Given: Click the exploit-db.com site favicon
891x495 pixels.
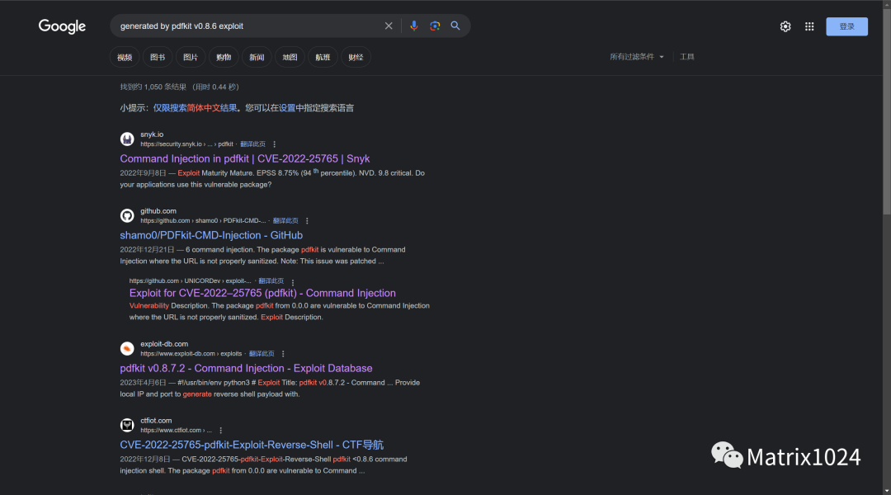Looking at the screenshot, I should pyautogui.click(x=127, y=348).
